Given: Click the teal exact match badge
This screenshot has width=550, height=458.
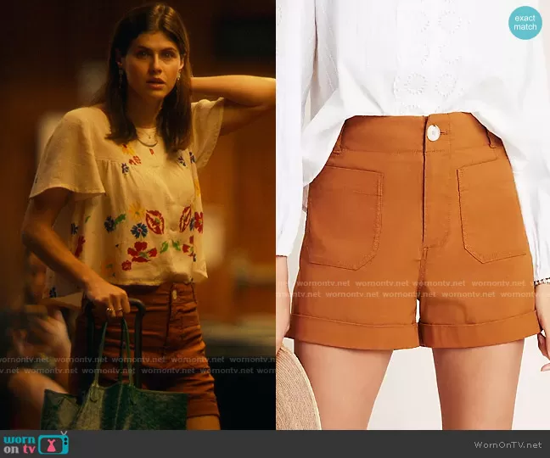Looking at the screenshot, I should pyautogui.click(x=525, y=23).
